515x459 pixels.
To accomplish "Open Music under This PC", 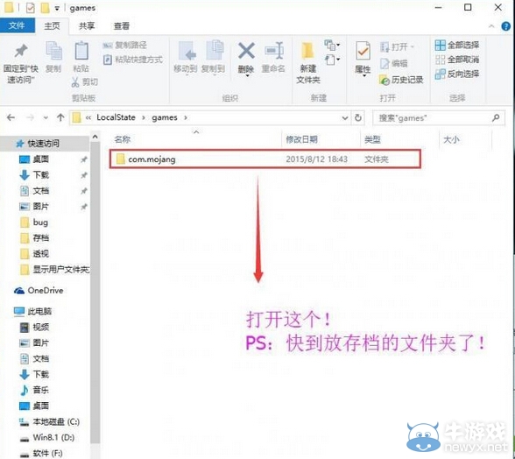I will (34, 390).
